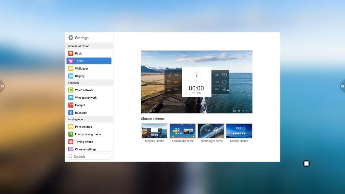Open Basic settings via its layers icon
345x194 pixels.
pyautogui.click(x=71, y=54)
